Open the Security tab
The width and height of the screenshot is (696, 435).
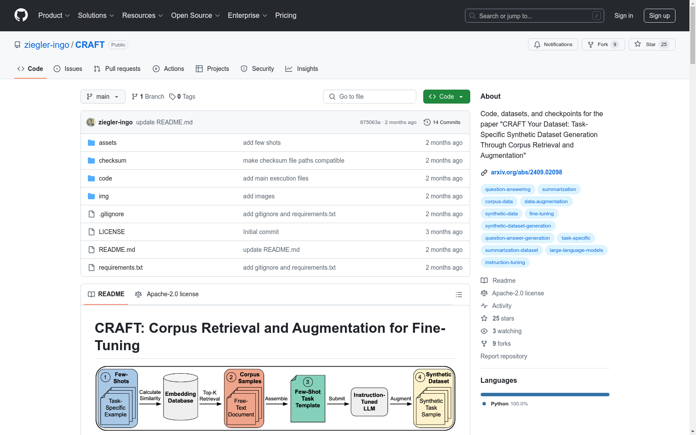click(x=258, y=69)
